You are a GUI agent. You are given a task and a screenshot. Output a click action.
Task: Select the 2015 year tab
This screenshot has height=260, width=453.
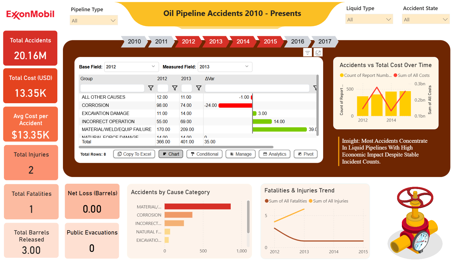pyautogui.click(x=270, y=42)
